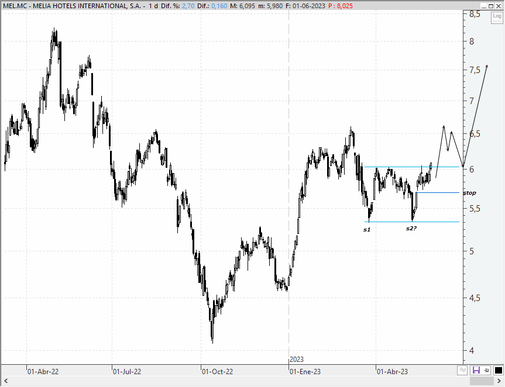The width and height of the screenshot is (505, 387).
Task: Click the double-chevron collapse icon
Action: point(462,370)
